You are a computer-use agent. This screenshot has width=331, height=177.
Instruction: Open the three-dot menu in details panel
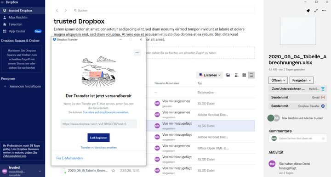324,11
